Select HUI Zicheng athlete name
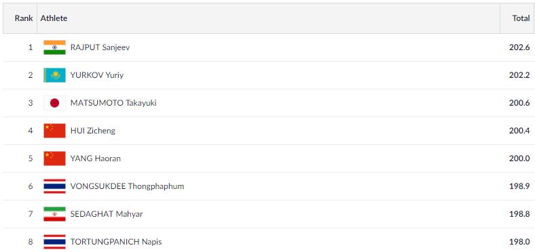The height and width of the screenshot is (252, 535). coord(93,131)
